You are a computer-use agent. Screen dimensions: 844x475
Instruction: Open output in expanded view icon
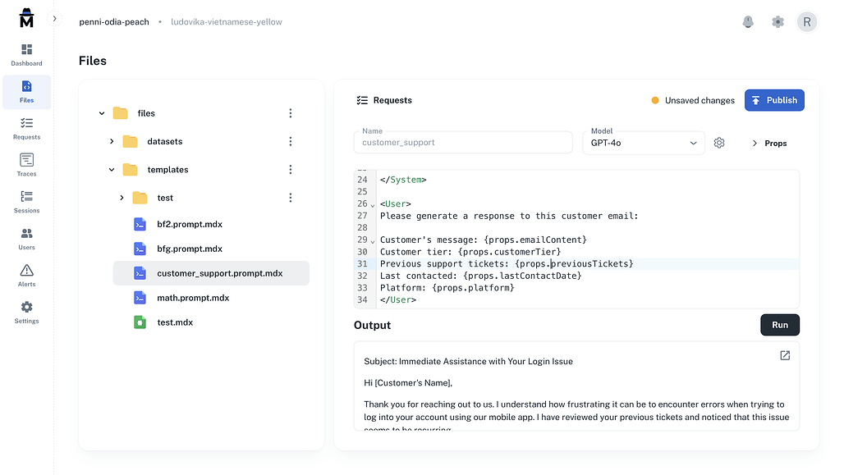pyautogui.click(x=785, y=355)
